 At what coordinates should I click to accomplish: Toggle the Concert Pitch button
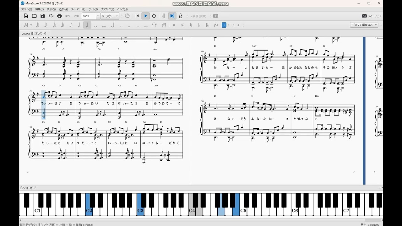click(x=198, y=16)
